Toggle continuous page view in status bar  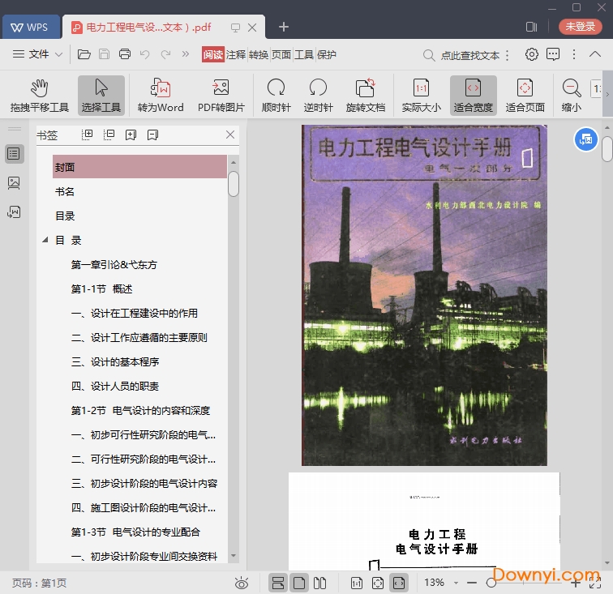coord(278,583)
